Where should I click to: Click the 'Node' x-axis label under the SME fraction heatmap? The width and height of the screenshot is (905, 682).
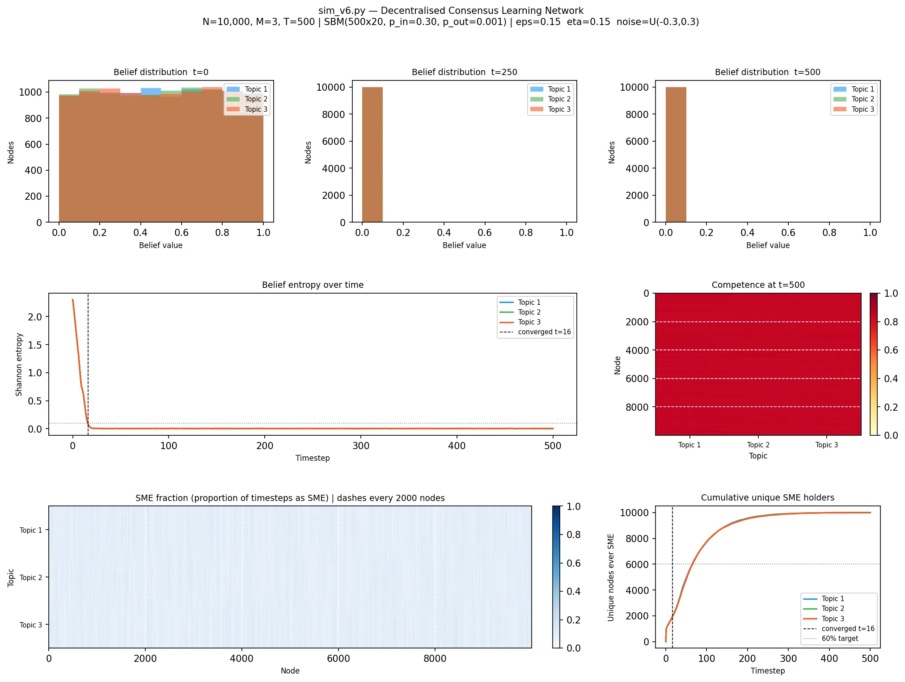point(290,671)
